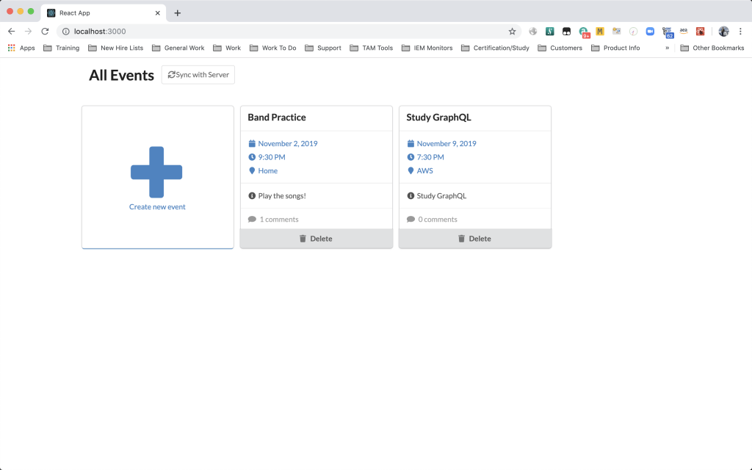The image size is (752, 470).
Task: Open a new browser tab
Action: coord(178,13)
